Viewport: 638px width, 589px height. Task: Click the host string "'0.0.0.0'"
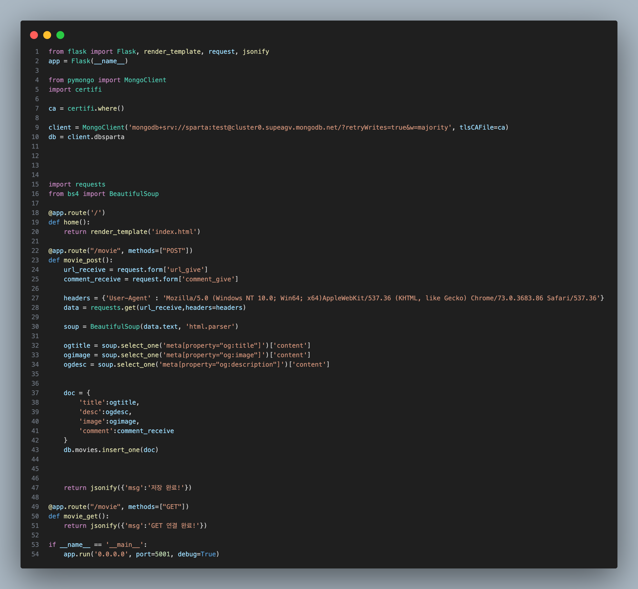pyautogui.click(x=111, y=554)
